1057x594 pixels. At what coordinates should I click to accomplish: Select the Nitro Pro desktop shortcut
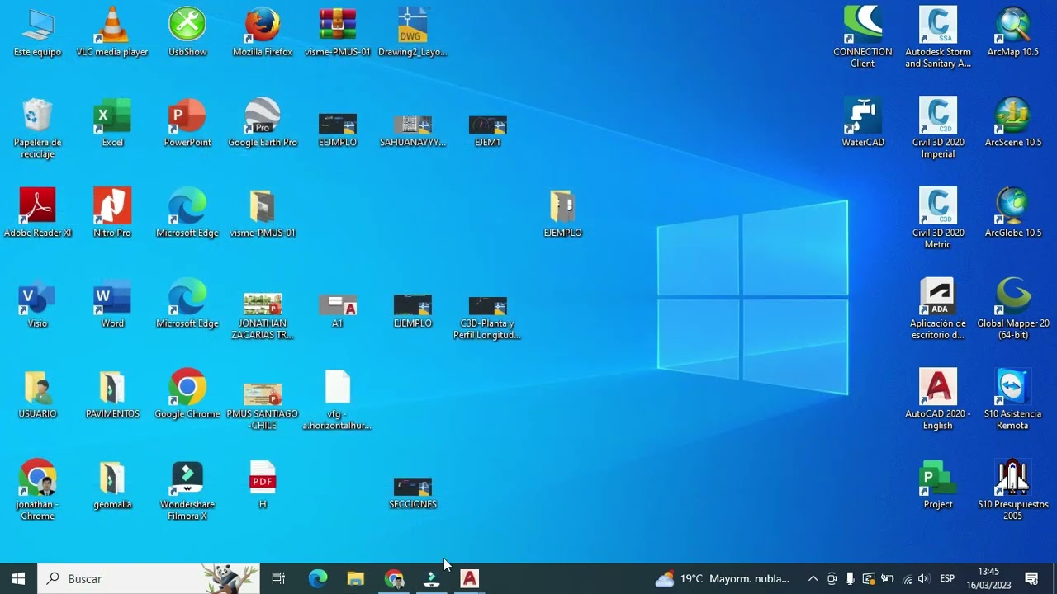(112, 213)
